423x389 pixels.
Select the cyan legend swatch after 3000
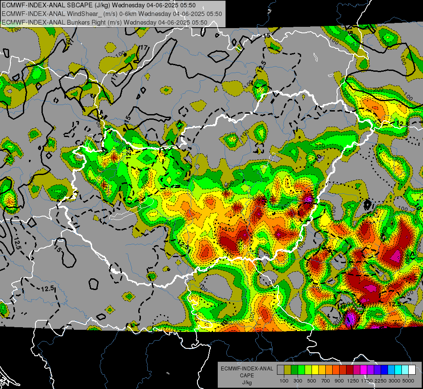click(398, 370)
